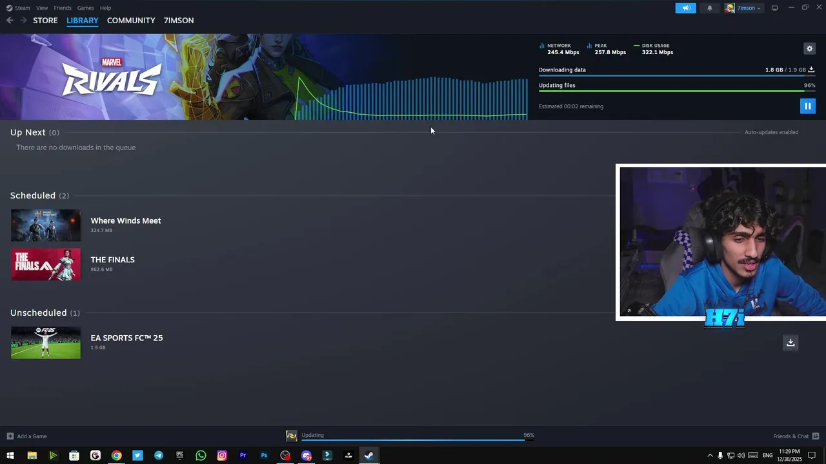Click the NETWORK 245.4 Mbps stat

[x=559, y=49]
